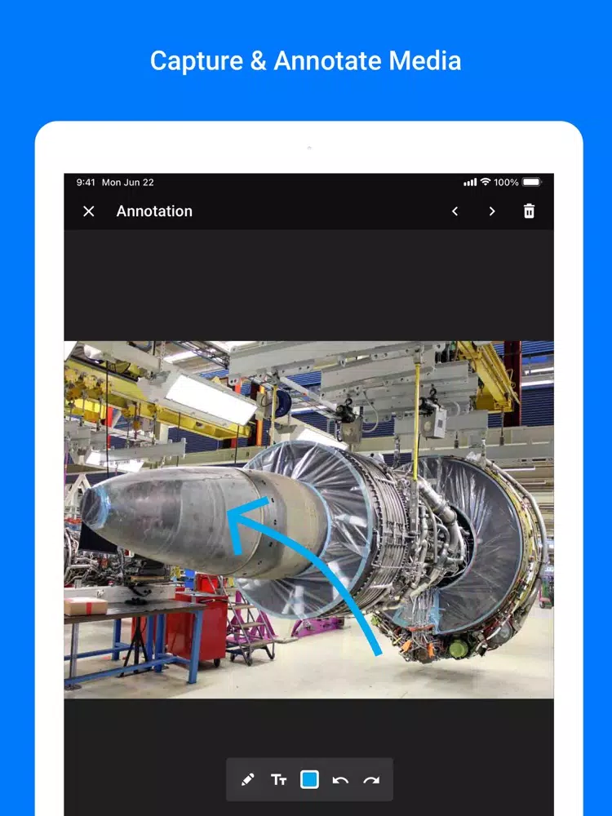Tap the battery indicator in status bar
Image resolution: width=612 pixels, height=816 pixels.
tap(532, 182)
